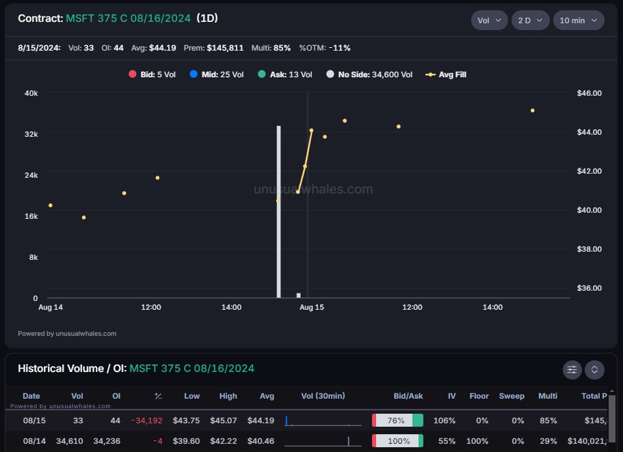Open the table filter settings icon

tap(572, 369)
